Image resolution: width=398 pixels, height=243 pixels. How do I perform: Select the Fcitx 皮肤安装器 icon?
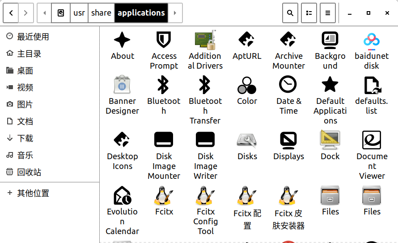point(288,196)
